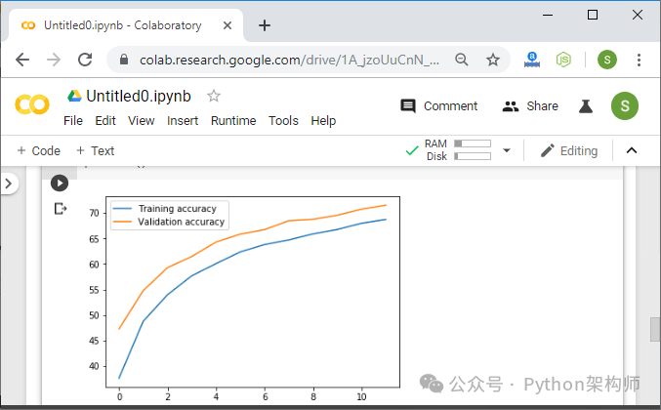Open the Runtime menu
The height and width of the screenshot is (410, 661).
[233, 120]
